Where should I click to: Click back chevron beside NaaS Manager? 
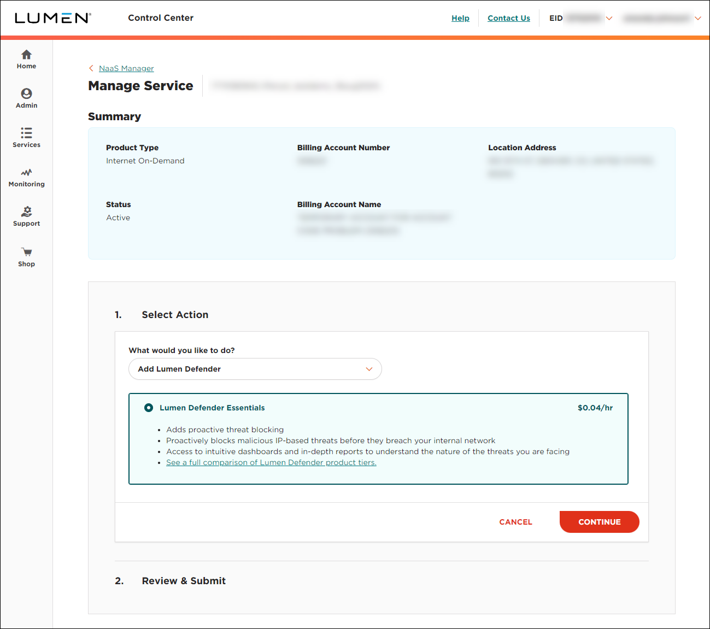tap(91, 68)
